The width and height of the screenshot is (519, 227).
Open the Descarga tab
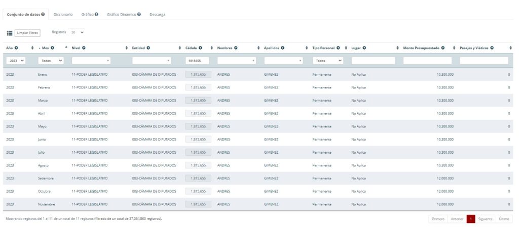tap(157, 15)
